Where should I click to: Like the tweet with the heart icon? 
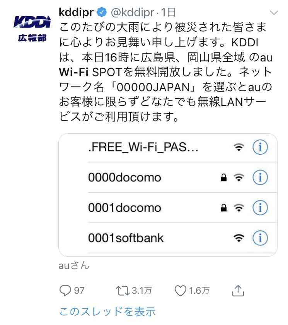180,290
